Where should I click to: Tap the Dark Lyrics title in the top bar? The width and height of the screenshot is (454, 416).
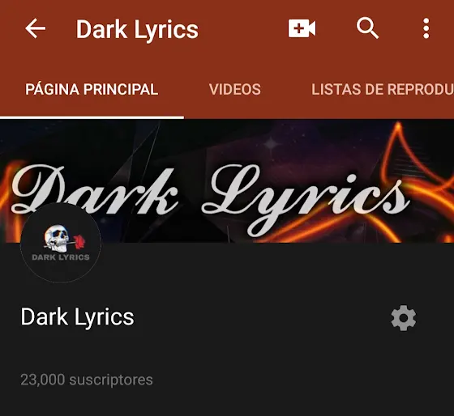tap(137, 30)
